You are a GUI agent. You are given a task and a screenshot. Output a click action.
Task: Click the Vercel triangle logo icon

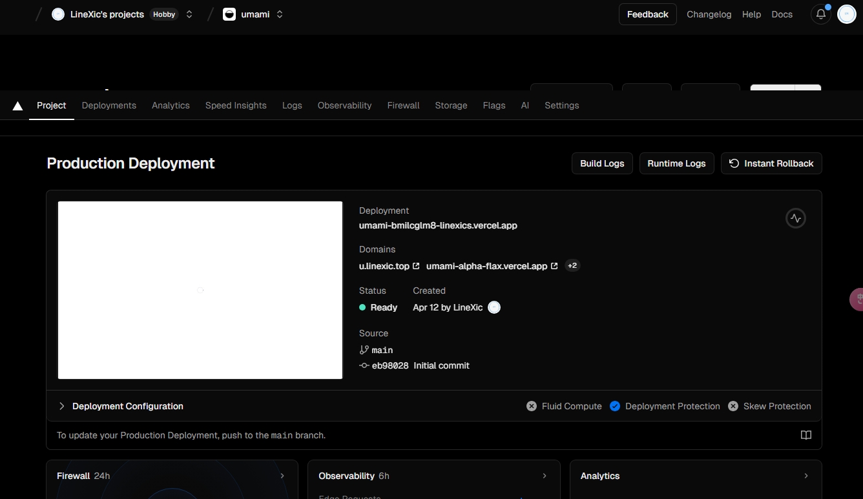tap(17, 106)
